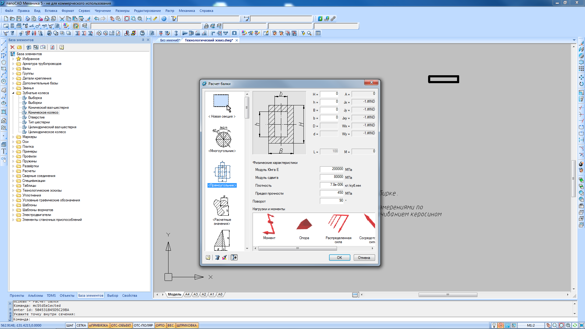585x329 pixels.
Task: Select Коническое колесо tree item
Action: [x=43, y=112]
